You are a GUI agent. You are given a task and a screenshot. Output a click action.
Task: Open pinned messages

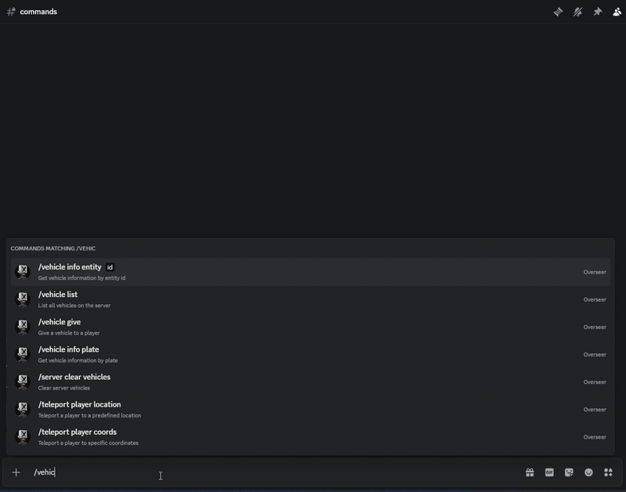[598, 12]
